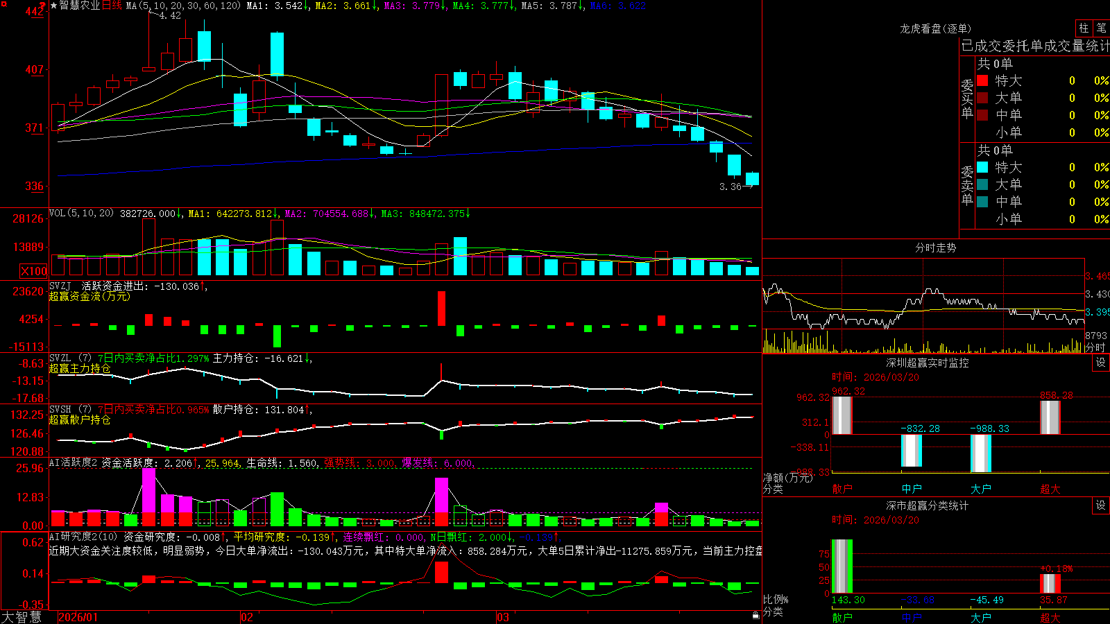Click the teal 大单 sell-order swatch

coord(982,184)
